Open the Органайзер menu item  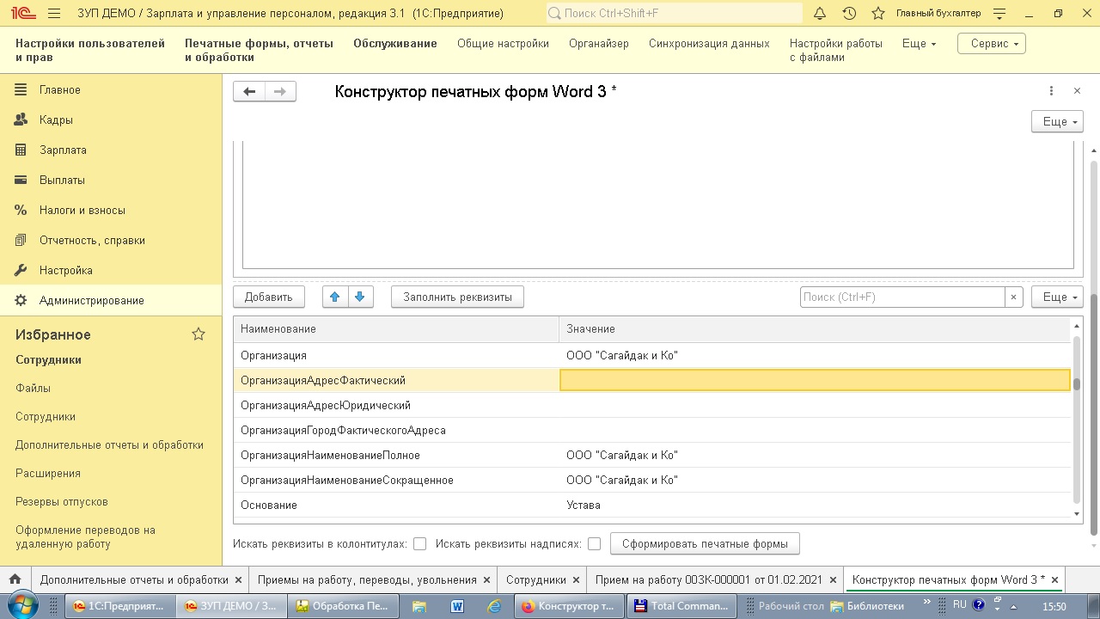coord(599,43)
